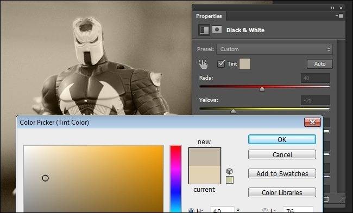This screenshot has height=213, width=353.
Task: Open the Properties panel flyout menu
Action: [x=339, y=16]
